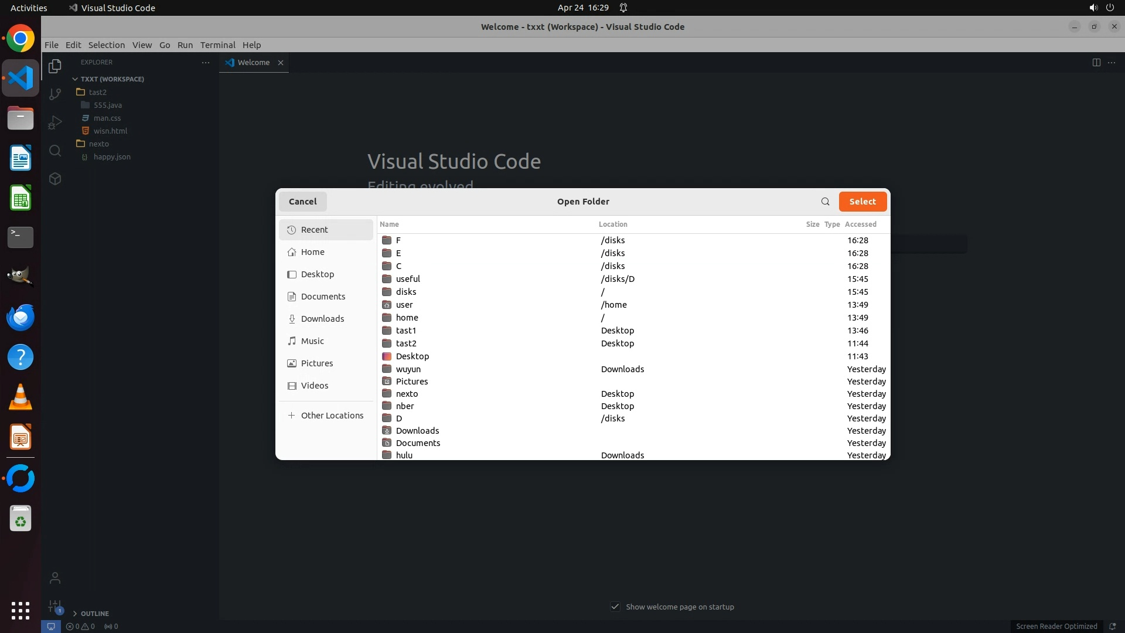This screenshot has height=633, width=1125.
Task: Open the Source Control view icon
Action: (55, 94)
